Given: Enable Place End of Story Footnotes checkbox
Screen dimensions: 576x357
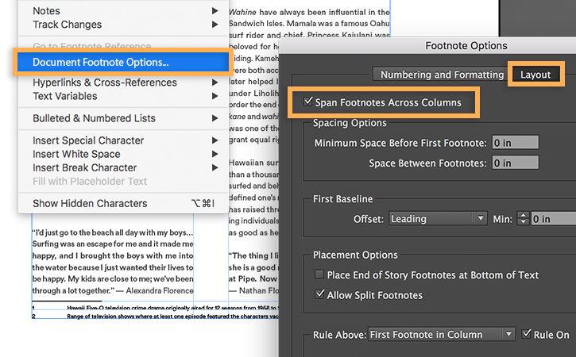Looking at the screenshot, I should tap(319, 275).
